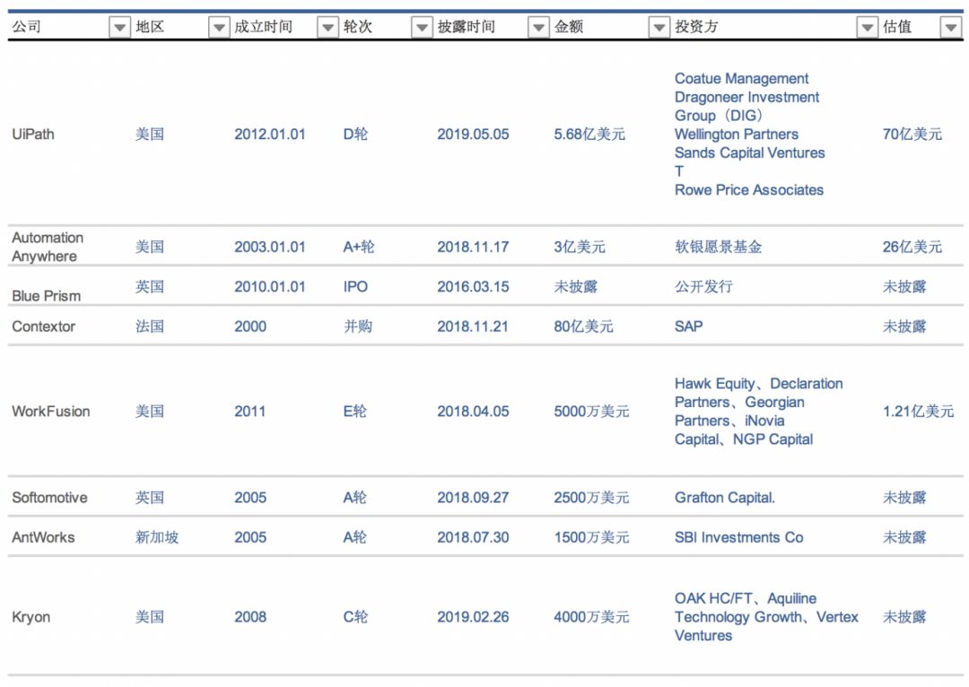Select the 公司 header cell text
Screen dimensions: 969x687
point(27,27)
